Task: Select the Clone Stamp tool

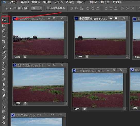Action: click(4, 63)
